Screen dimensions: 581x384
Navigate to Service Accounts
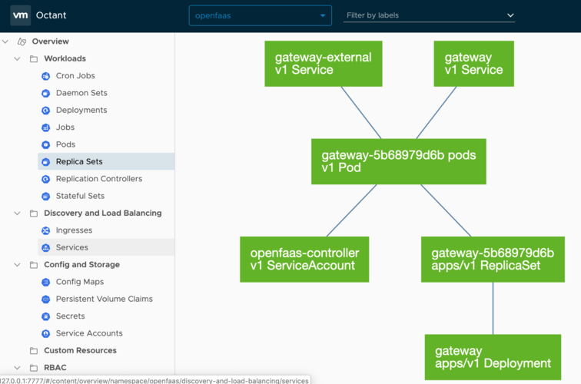point(89,333)
